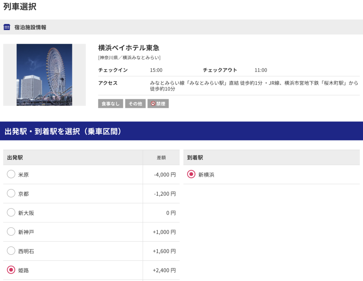Click the 宿泊施設情報 section header text

(30, 27)
